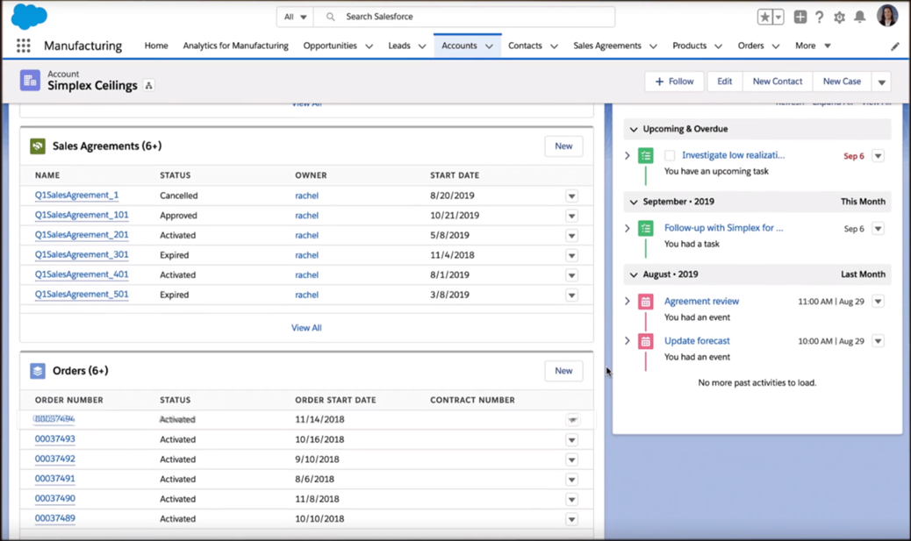This screenshot has width=911, height=541.
Task: Expand the Agreement review event details
Action: pyautogui.click(x=628, y=302)
